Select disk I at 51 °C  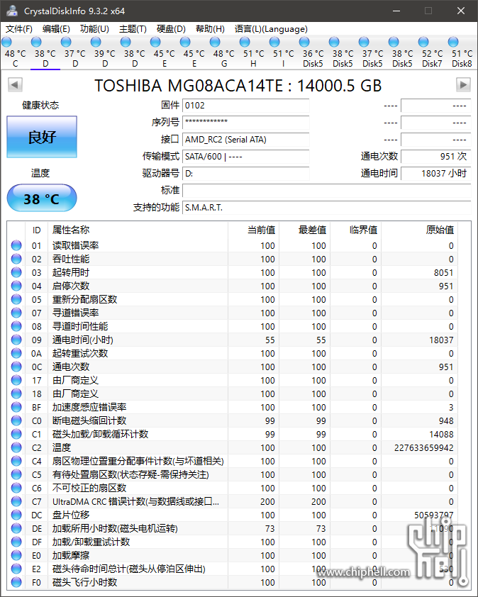tap(284, 52)
